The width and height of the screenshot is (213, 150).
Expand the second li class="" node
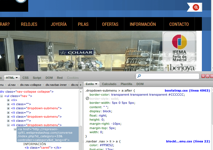(x=8, y=112)
